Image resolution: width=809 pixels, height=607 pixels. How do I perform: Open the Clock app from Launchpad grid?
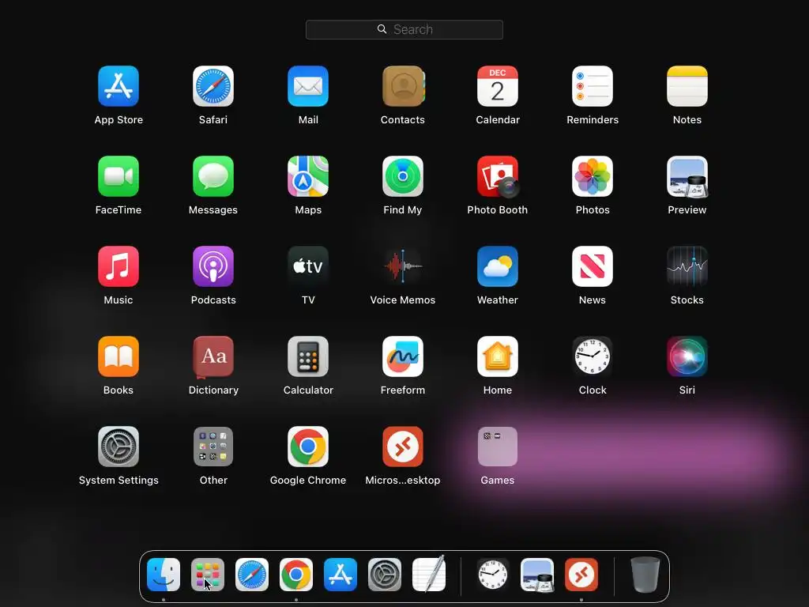click(x=593, y=356)
